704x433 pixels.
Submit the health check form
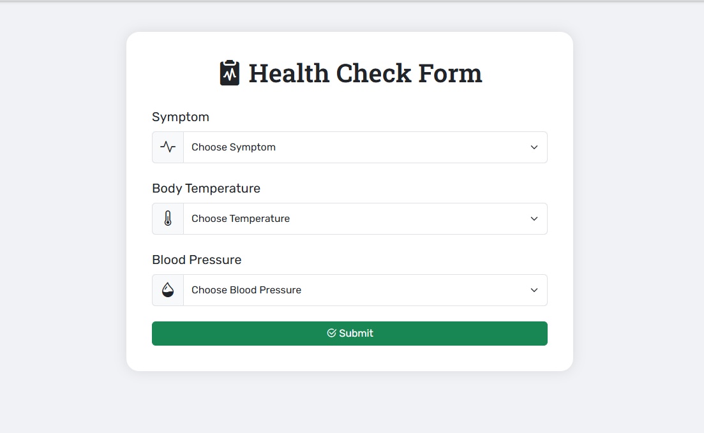click(350, 334)
